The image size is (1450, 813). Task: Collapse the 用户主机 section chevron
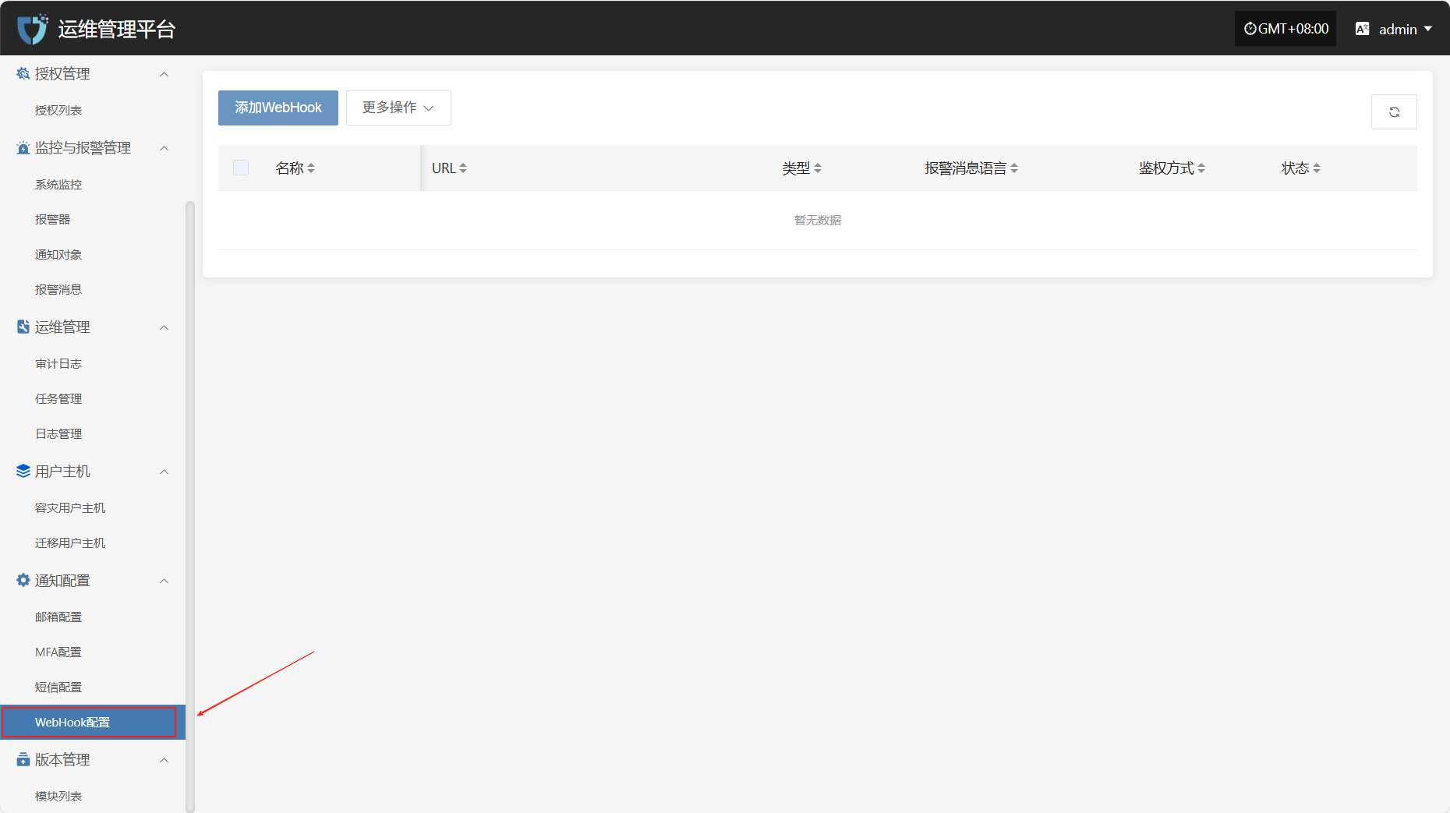(164, 472)
